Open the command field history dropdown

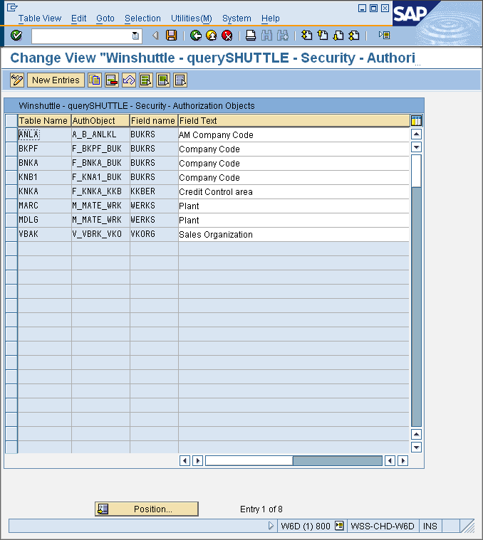point(135,36)
